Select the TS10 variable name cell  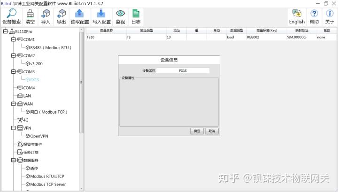[106, 37]
